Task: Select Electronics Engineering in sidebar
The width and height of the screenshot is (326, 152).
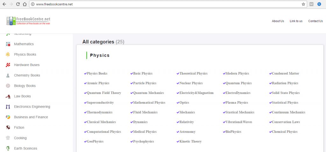Action: point(32,107)
